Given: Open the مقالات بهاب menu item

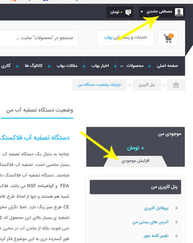Looking at the screenshot, I should (x=67, y=66).
